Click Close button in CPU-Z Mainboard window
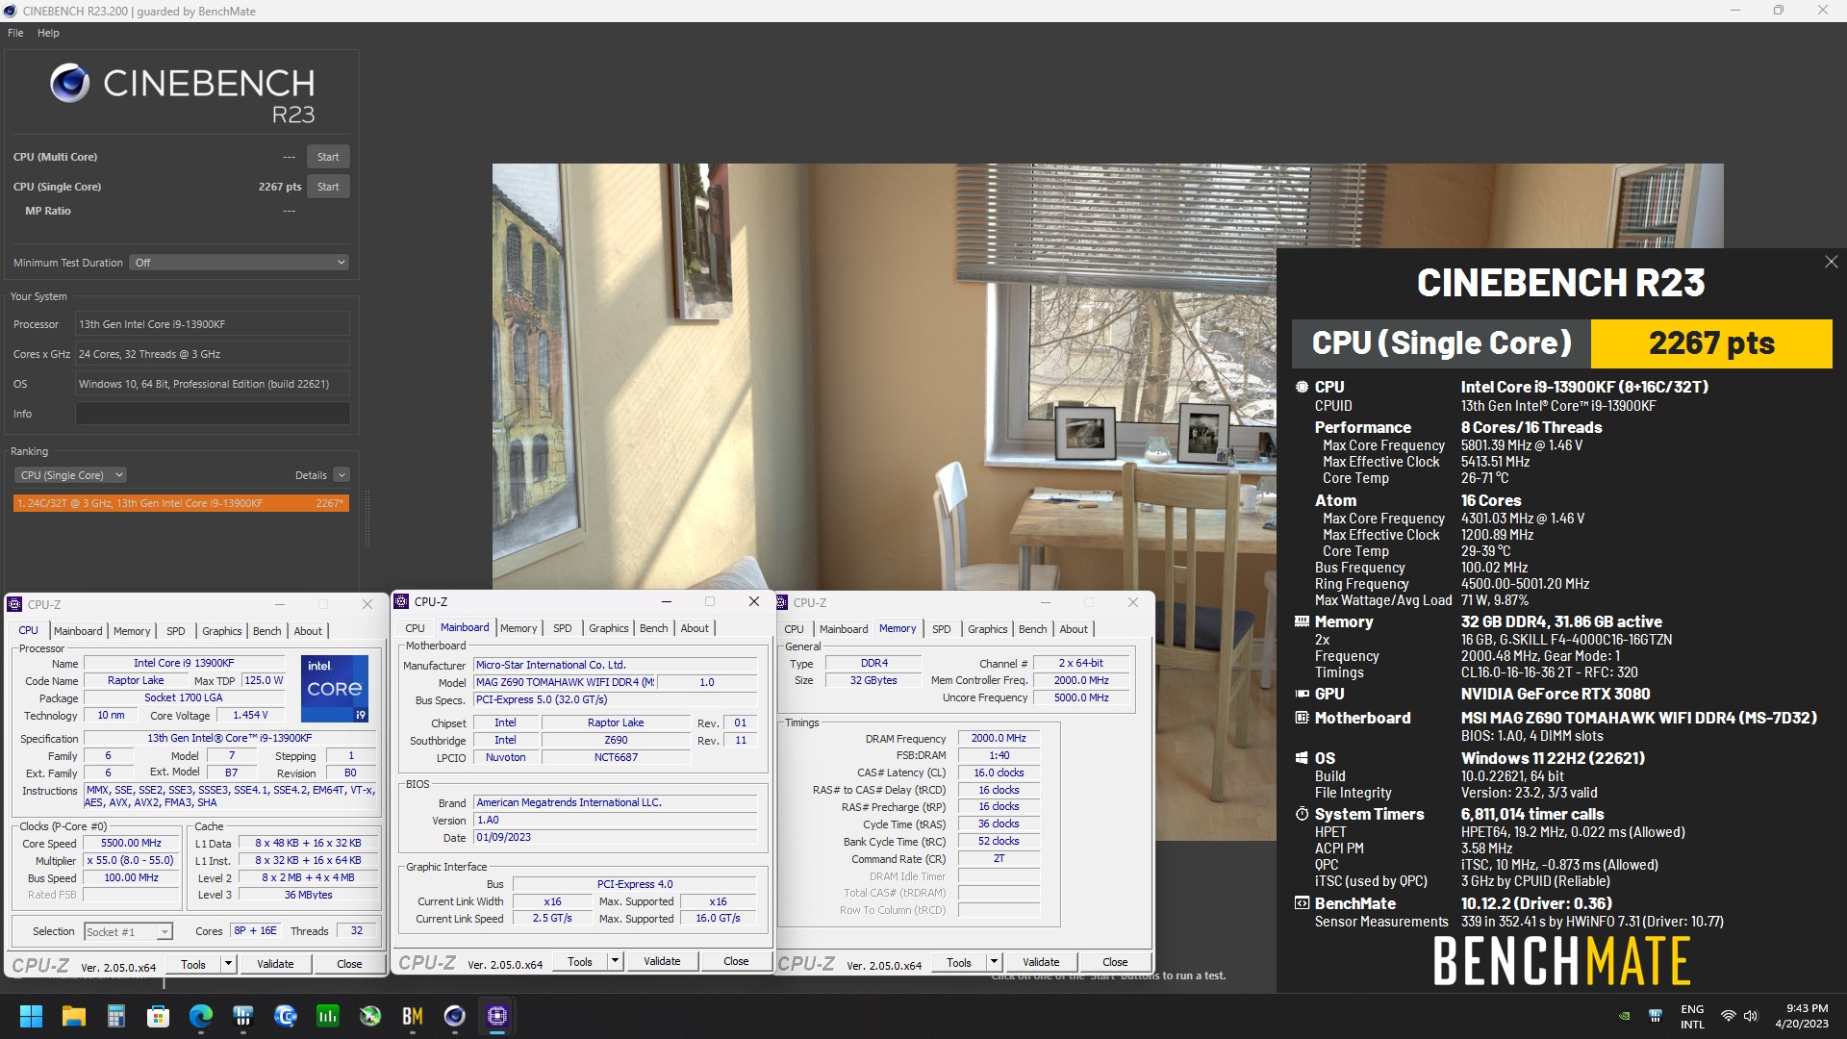This screenshot has width=1847, height=1039. [736, 961]
